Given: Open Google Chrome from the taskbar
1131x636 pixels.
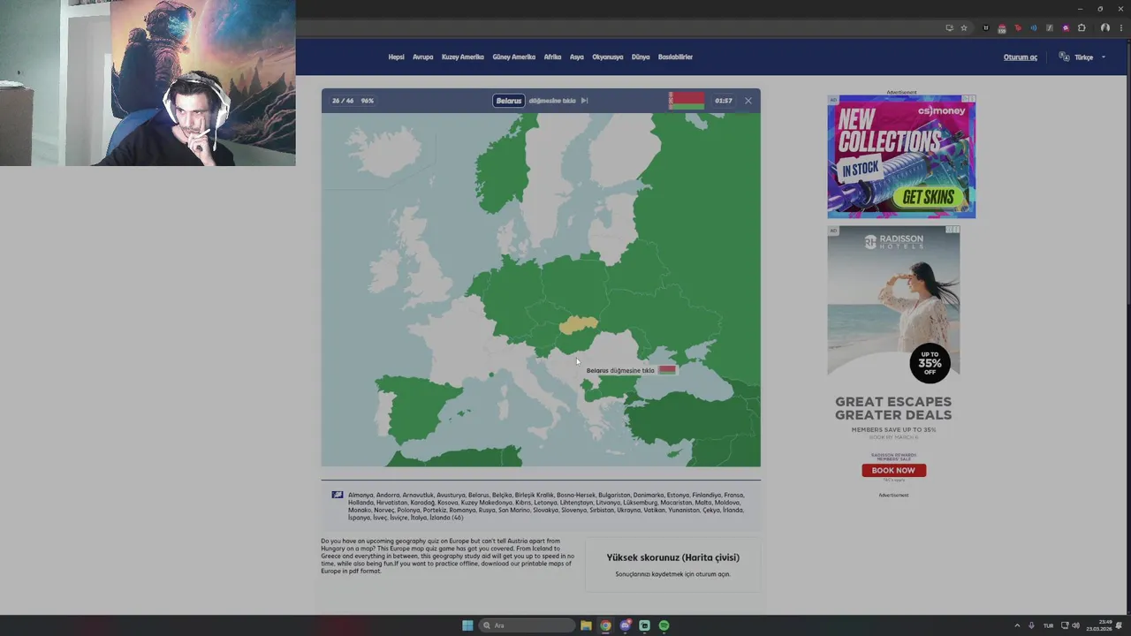Looking at the screenshot, I should pos(605,625).
